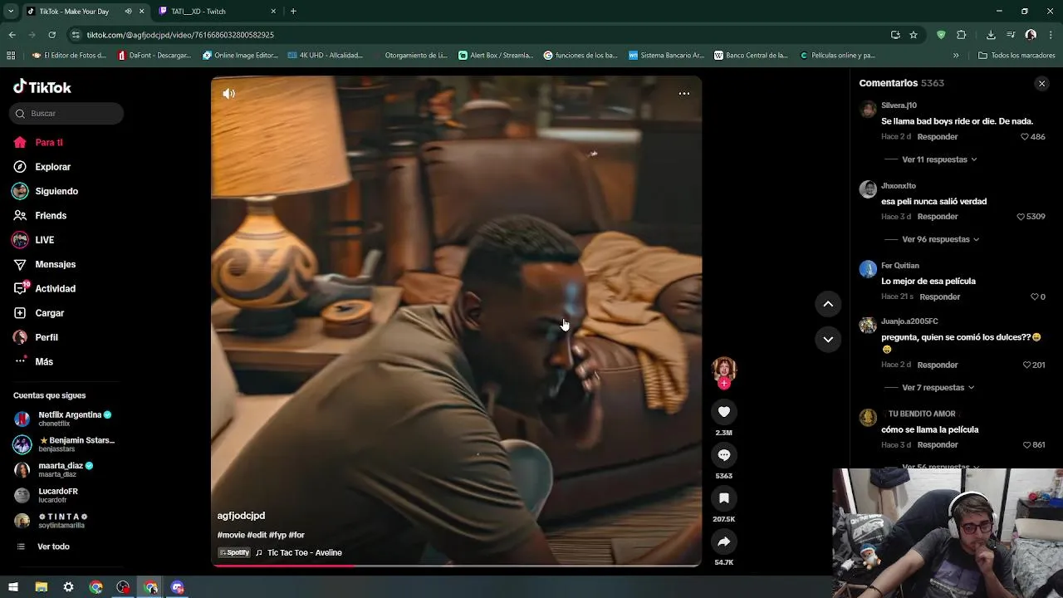This screenshot has height=598, width=1063.
Task: Open the Todos los marcadores folder
Action: [x=1017, y=56]
